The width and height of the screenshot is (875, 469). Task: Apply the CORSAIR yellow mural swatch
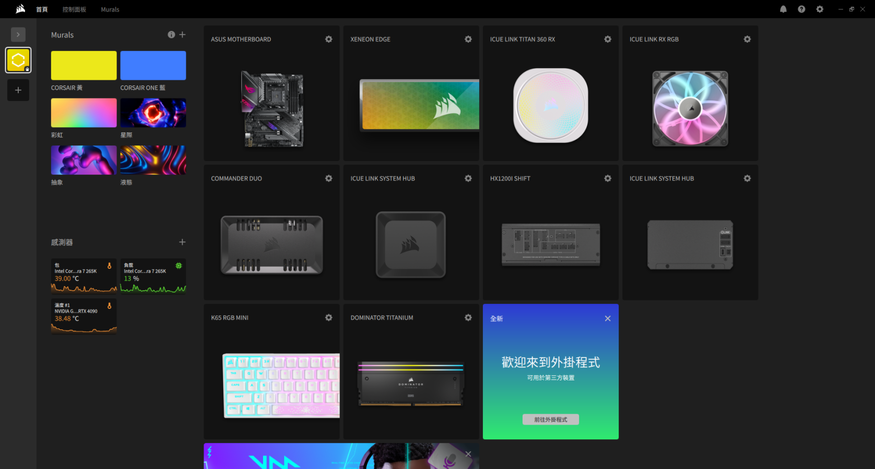click(x=84, y=65)
